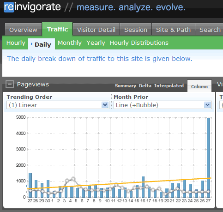Click the tall bar for day 27
Screen dimensions: 223x212
tap(208, 157)
